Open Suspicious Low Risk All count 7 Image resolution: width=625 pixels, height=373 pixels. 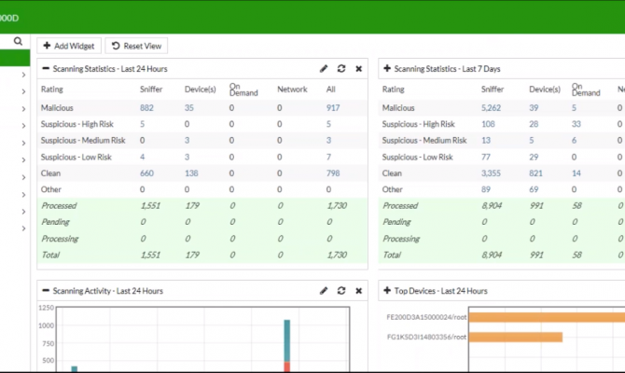(328, 157)
